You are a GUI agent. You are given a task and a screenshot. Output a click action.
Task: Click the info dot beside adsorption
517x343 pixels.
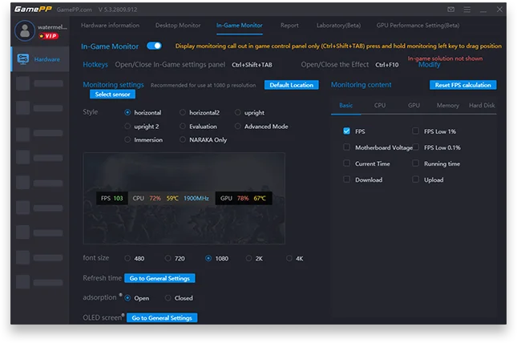point(120,295)
